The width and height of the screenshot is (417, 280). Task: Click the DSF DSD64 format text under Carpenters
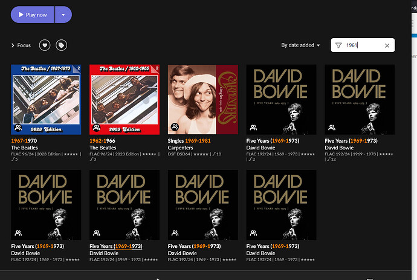[179, 154]
